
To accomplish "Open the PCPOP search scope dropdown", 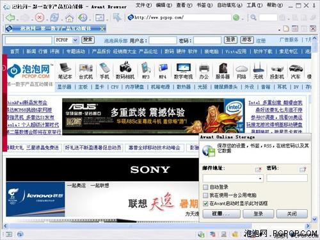I will [75, 40].
